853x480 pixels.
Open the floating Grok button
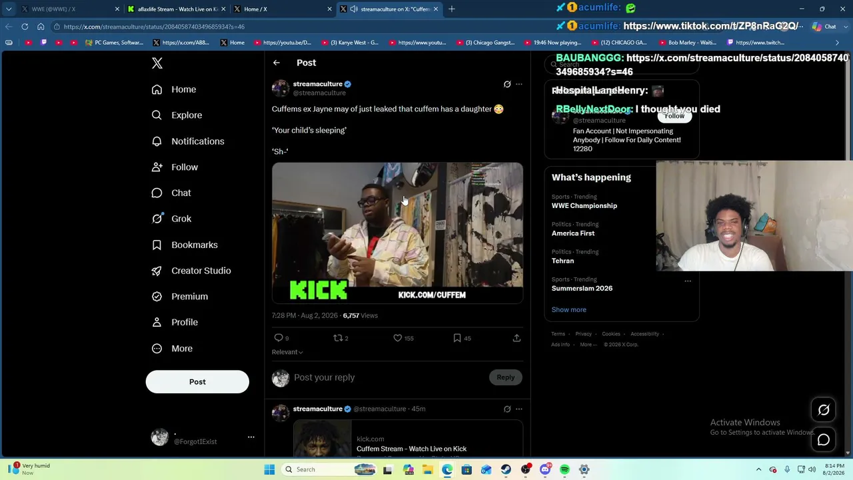(824, 410)
